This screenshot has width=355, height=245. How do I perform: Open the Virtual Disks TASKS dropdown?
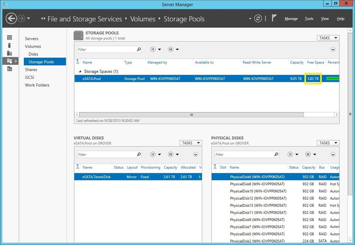pos(190,143)
